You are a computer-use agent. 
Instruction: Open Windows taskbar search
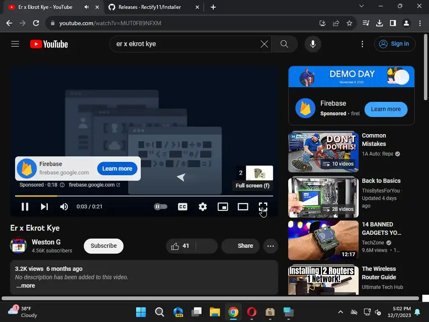[x=159, y=312]
